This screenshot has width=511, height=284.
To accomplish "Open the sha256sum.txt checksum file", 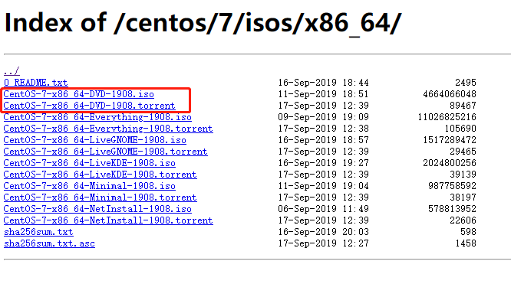I will coord(38,232).
